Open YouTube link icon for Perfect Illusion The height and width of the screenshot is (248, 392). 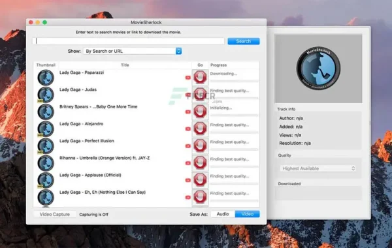click(188, 146)
